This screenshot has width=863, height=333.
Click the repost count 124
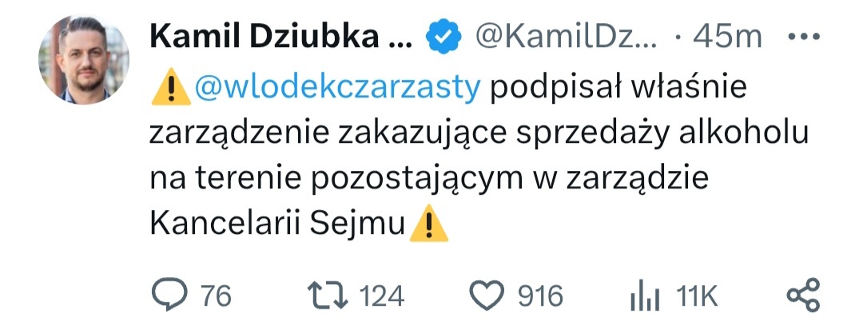(381, 296)
